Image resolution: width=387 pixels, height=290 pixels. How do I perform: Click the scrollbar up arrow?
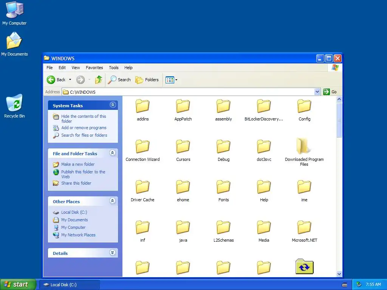[339, 99]
